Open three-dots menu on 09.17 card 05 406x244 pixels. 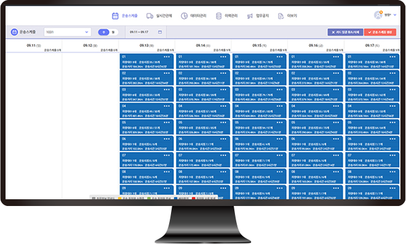click(392, 123)
